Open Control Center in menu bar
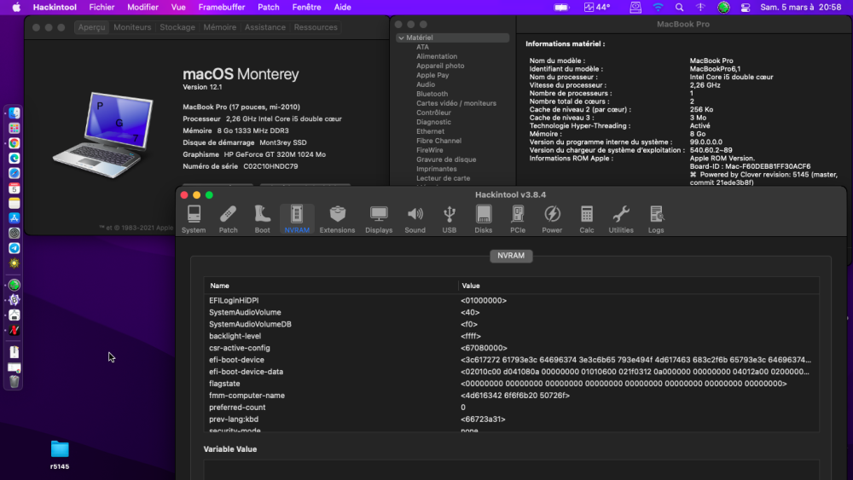Viewport: 853px width, 480px height. [746, 7]
